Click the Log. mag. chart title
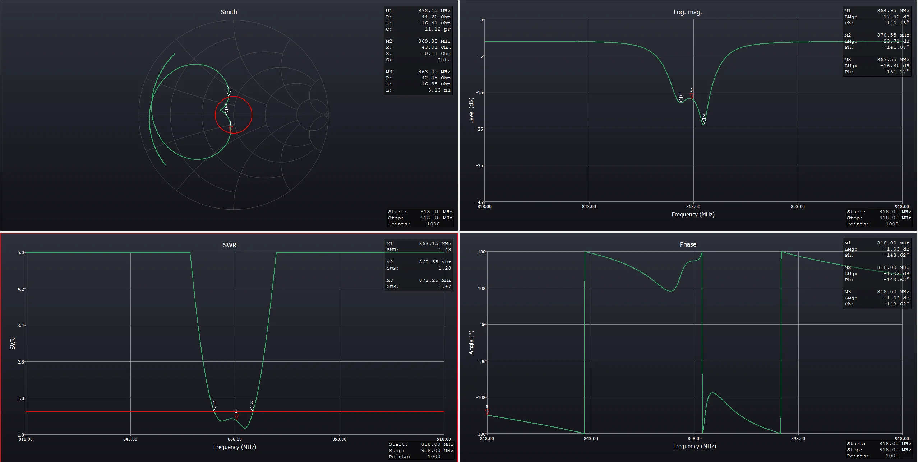The height and width of the screenshot is (462, 918). pyautogui.click(x=688, y=12)
